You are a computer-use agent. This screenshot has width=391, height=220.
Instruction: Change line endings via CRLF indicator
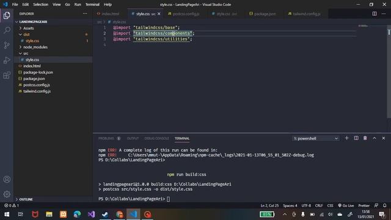[319, 205]
